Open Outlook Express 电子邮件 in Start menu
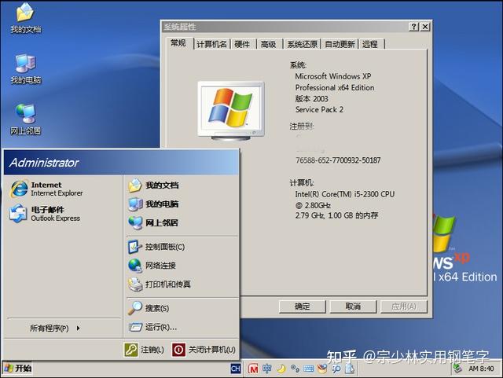 click(45, 214)
